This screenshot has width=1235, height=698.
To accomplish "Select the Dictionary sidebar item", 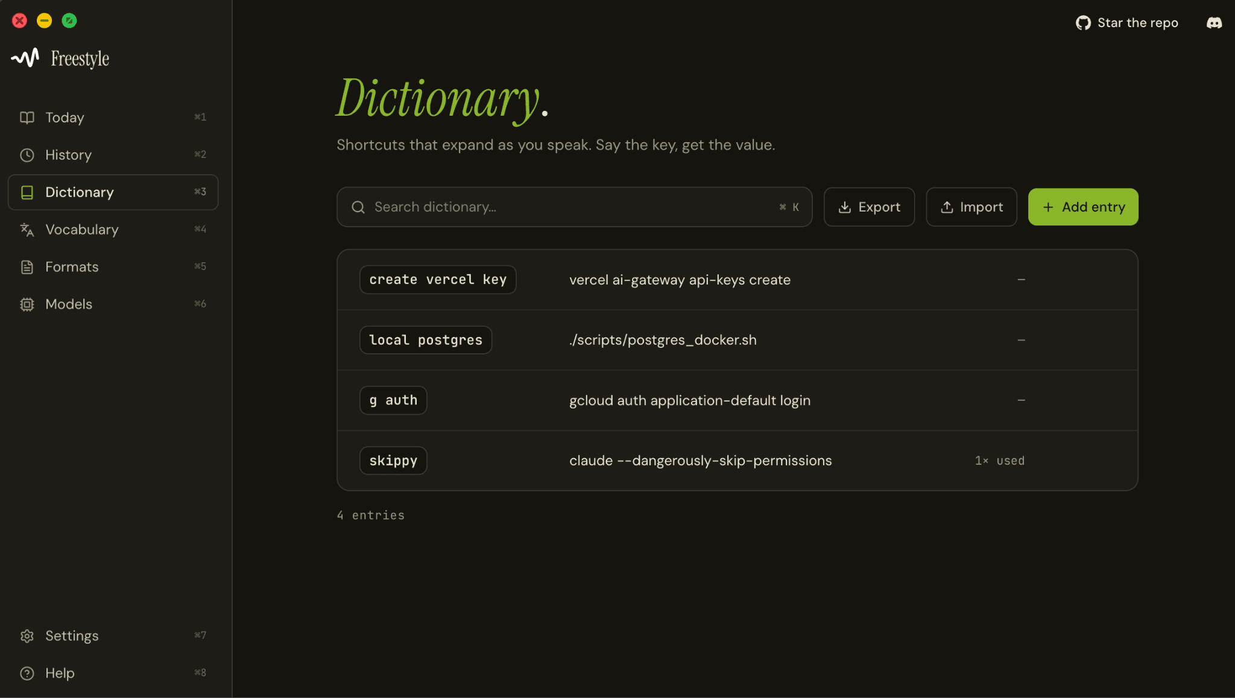I will [113, 192].
